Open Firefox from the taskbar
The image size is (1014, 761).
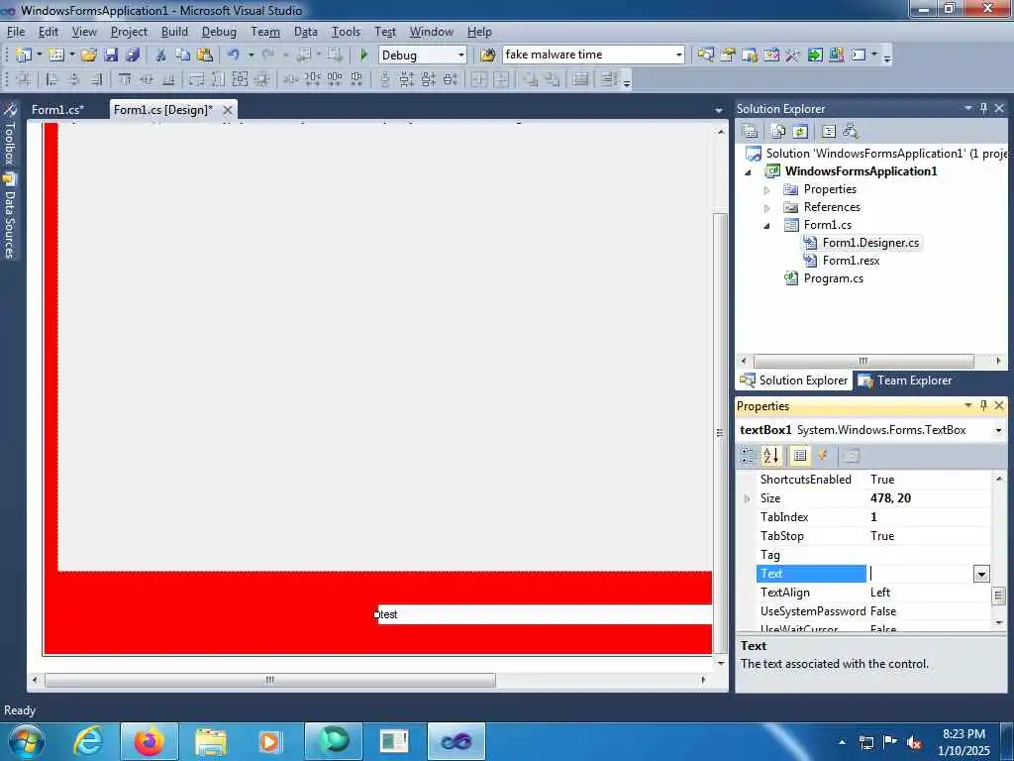coord(150,741)
